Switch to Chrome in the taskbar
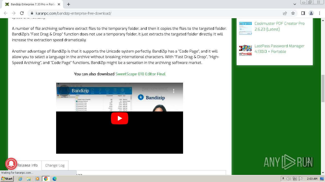325x182 pixels. (46, 179)
